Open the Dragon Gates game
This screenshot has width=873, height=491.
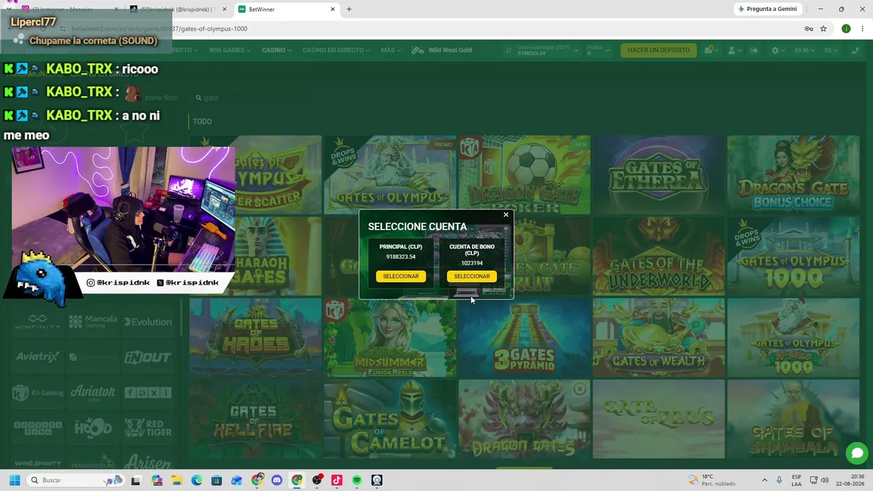[524, 419]
